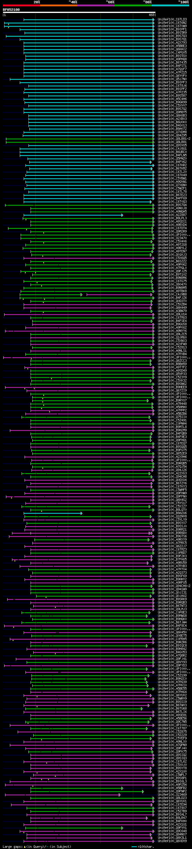Select hit UniRef100_Q75II0
This screenshot has width=192, height=849.
[172, 417]
